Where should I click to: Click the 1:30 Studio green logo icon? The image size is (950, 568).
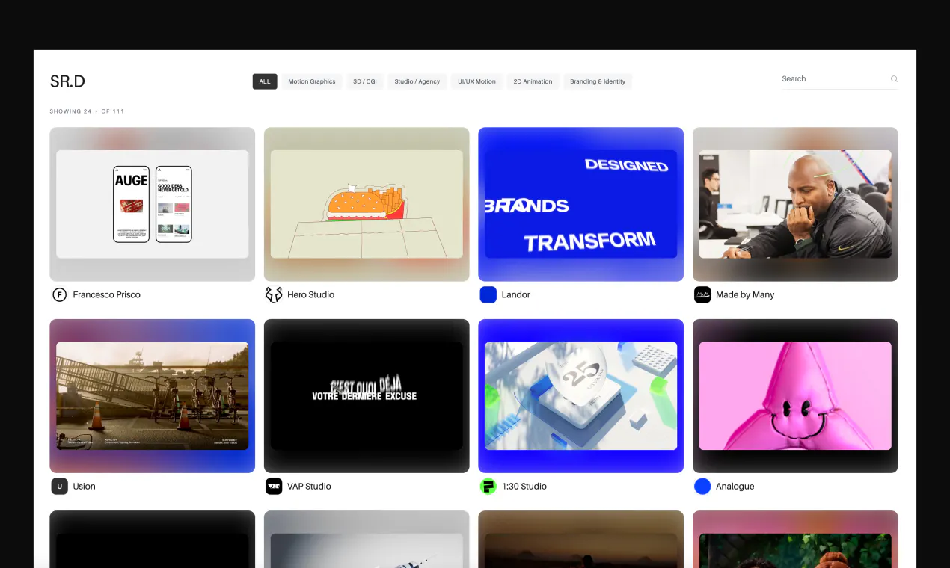(x=488, y=486)
